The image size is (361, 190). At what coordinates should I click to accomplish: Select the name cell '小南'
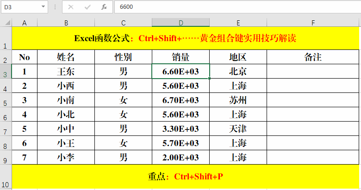tap(66, 100)
